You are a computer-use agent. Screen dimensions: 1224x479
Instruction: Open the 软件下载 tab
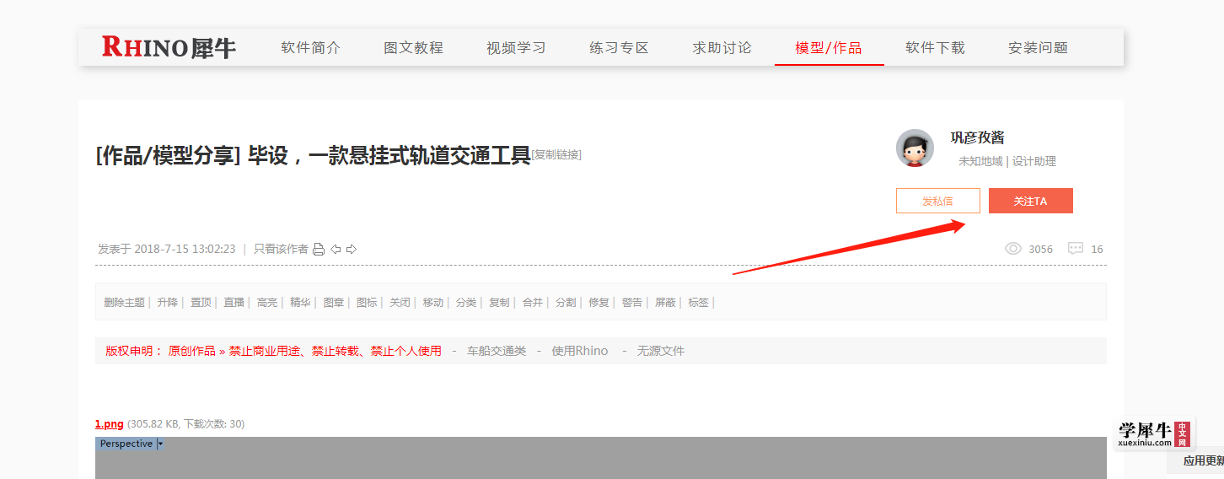pos(935,48)
